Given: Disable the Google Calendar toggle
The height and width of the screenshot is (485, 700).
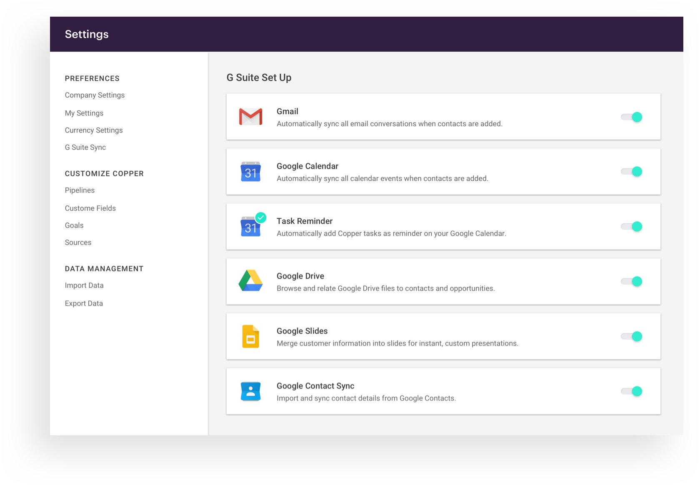Looking at the screenshot, I should [x=632, y=172].
